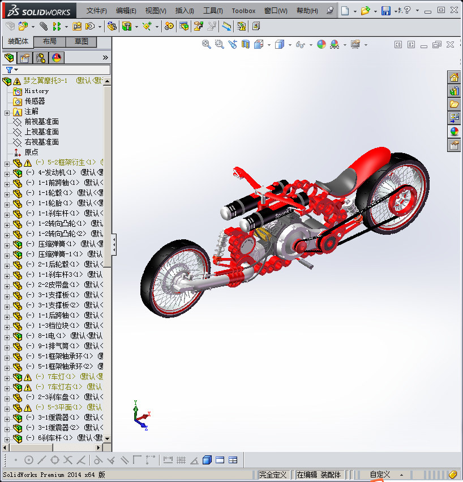The height and width of the screenshot is (482, 463).
Task: Open File Explorer folder tab in task pane
Action: [454, 104]
